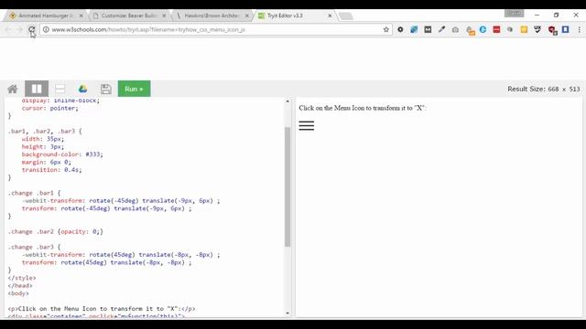Click the black shield-shaped extension icon
The width and height of the screenshot is (586, 329).
537,29
